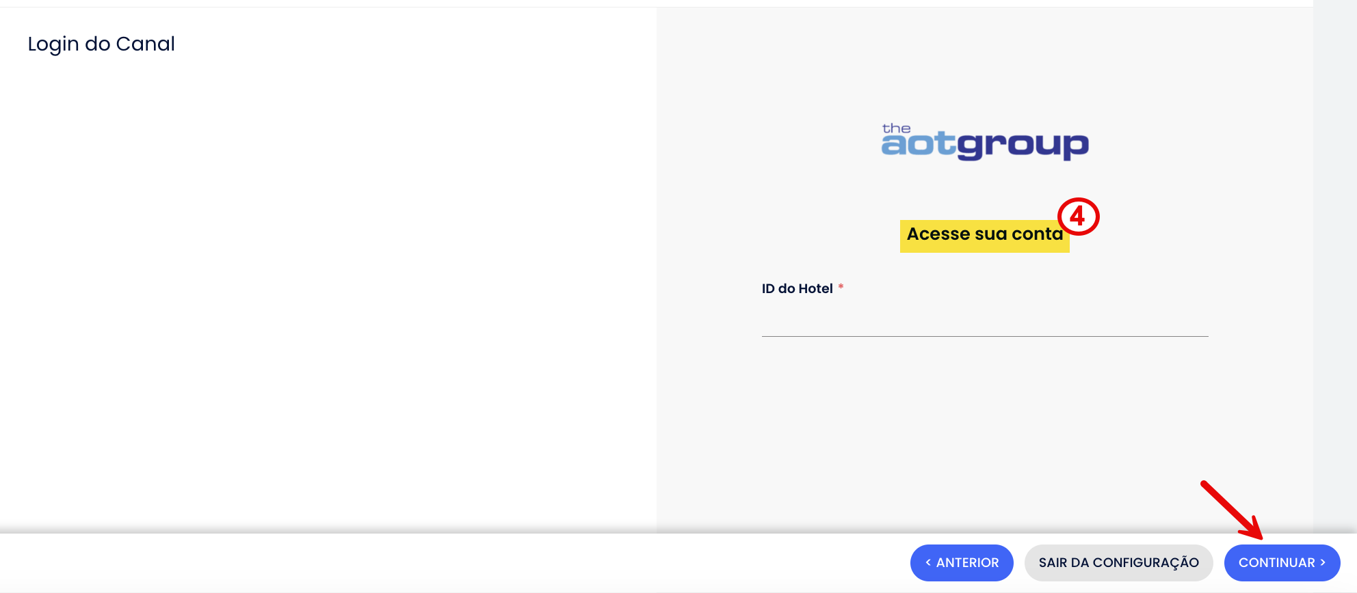Click the small "the" word in logo

896,128
